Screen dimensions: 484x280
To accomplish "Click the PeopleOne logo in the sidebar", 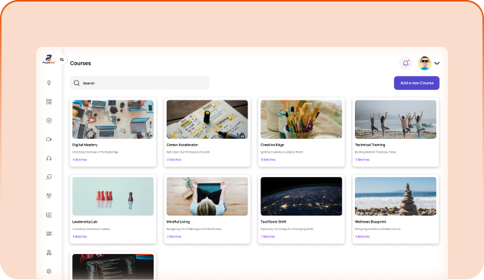I will [48, 59].
